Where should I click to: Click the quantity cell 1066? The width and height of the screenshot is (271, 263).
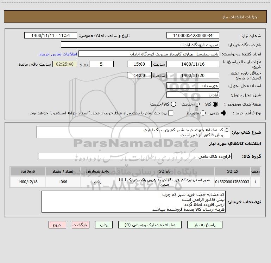pos(63,182)
